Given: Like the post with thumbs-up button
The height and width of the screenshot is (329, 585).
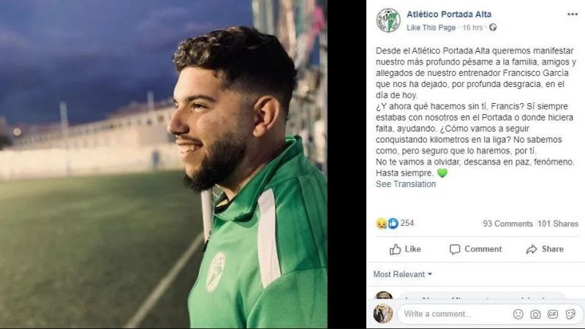Looking at the screenshot, I should click(405, 249).
